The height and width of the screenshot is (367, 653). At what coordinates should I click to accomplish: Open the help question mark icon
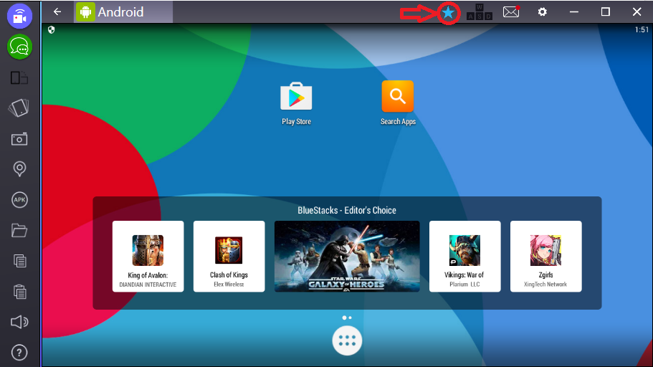19,353
